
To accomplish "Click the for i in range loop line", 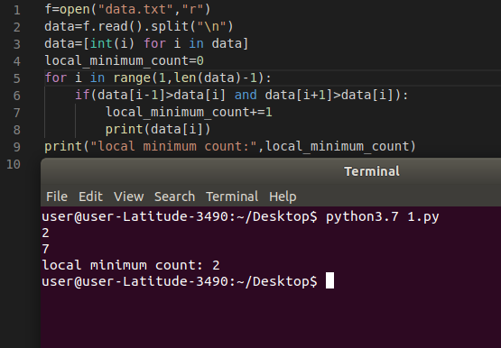I will (x=158, y=78).
